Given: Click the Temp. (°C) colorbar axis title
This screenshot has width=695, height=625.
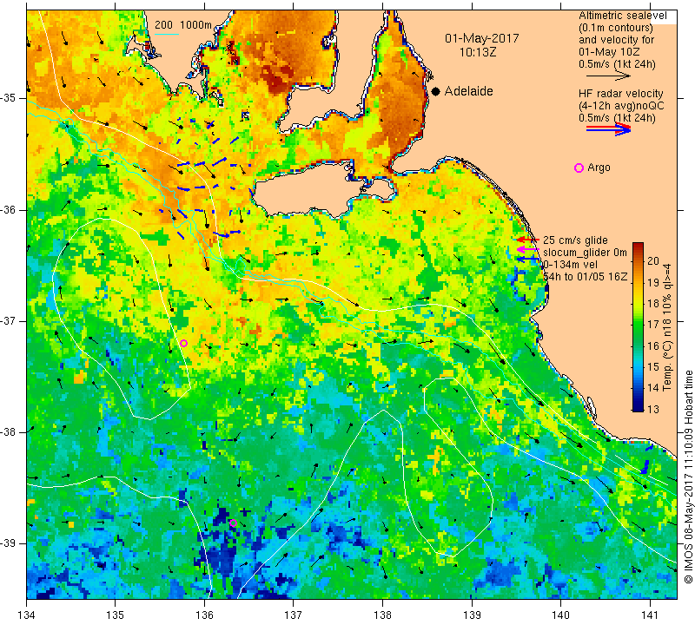Looking at the screenshot, I should [x=667, y=328].
